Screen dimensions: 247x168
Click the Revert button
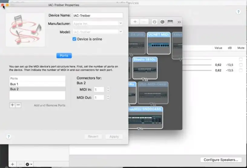click(93, 136)
